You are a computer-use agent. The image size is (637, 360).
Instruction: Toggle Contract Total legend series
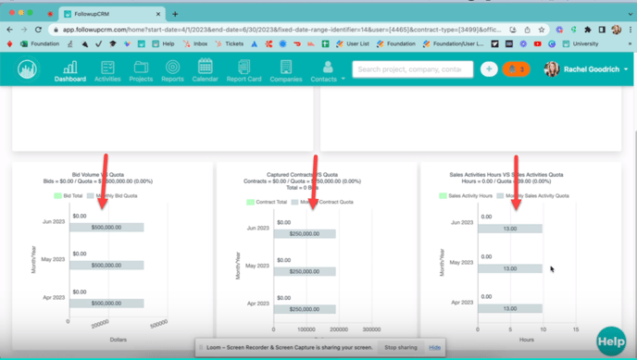tap(267, 202)
